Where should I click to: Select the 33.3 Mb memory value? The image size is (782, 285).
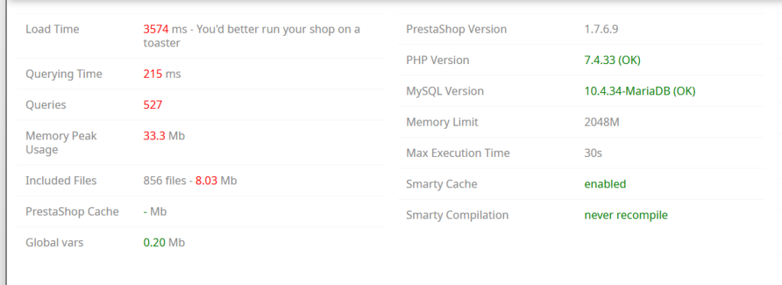(164, 136)
